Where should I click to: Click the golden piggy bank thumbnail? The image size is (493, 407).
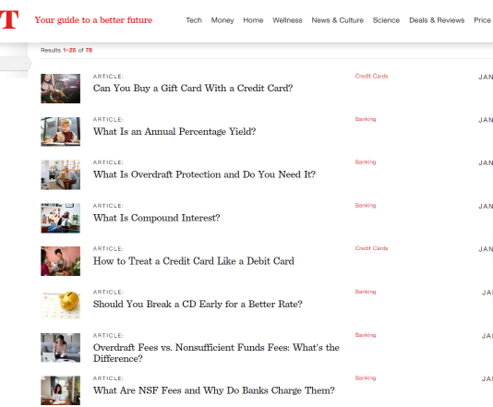[60, 305]
